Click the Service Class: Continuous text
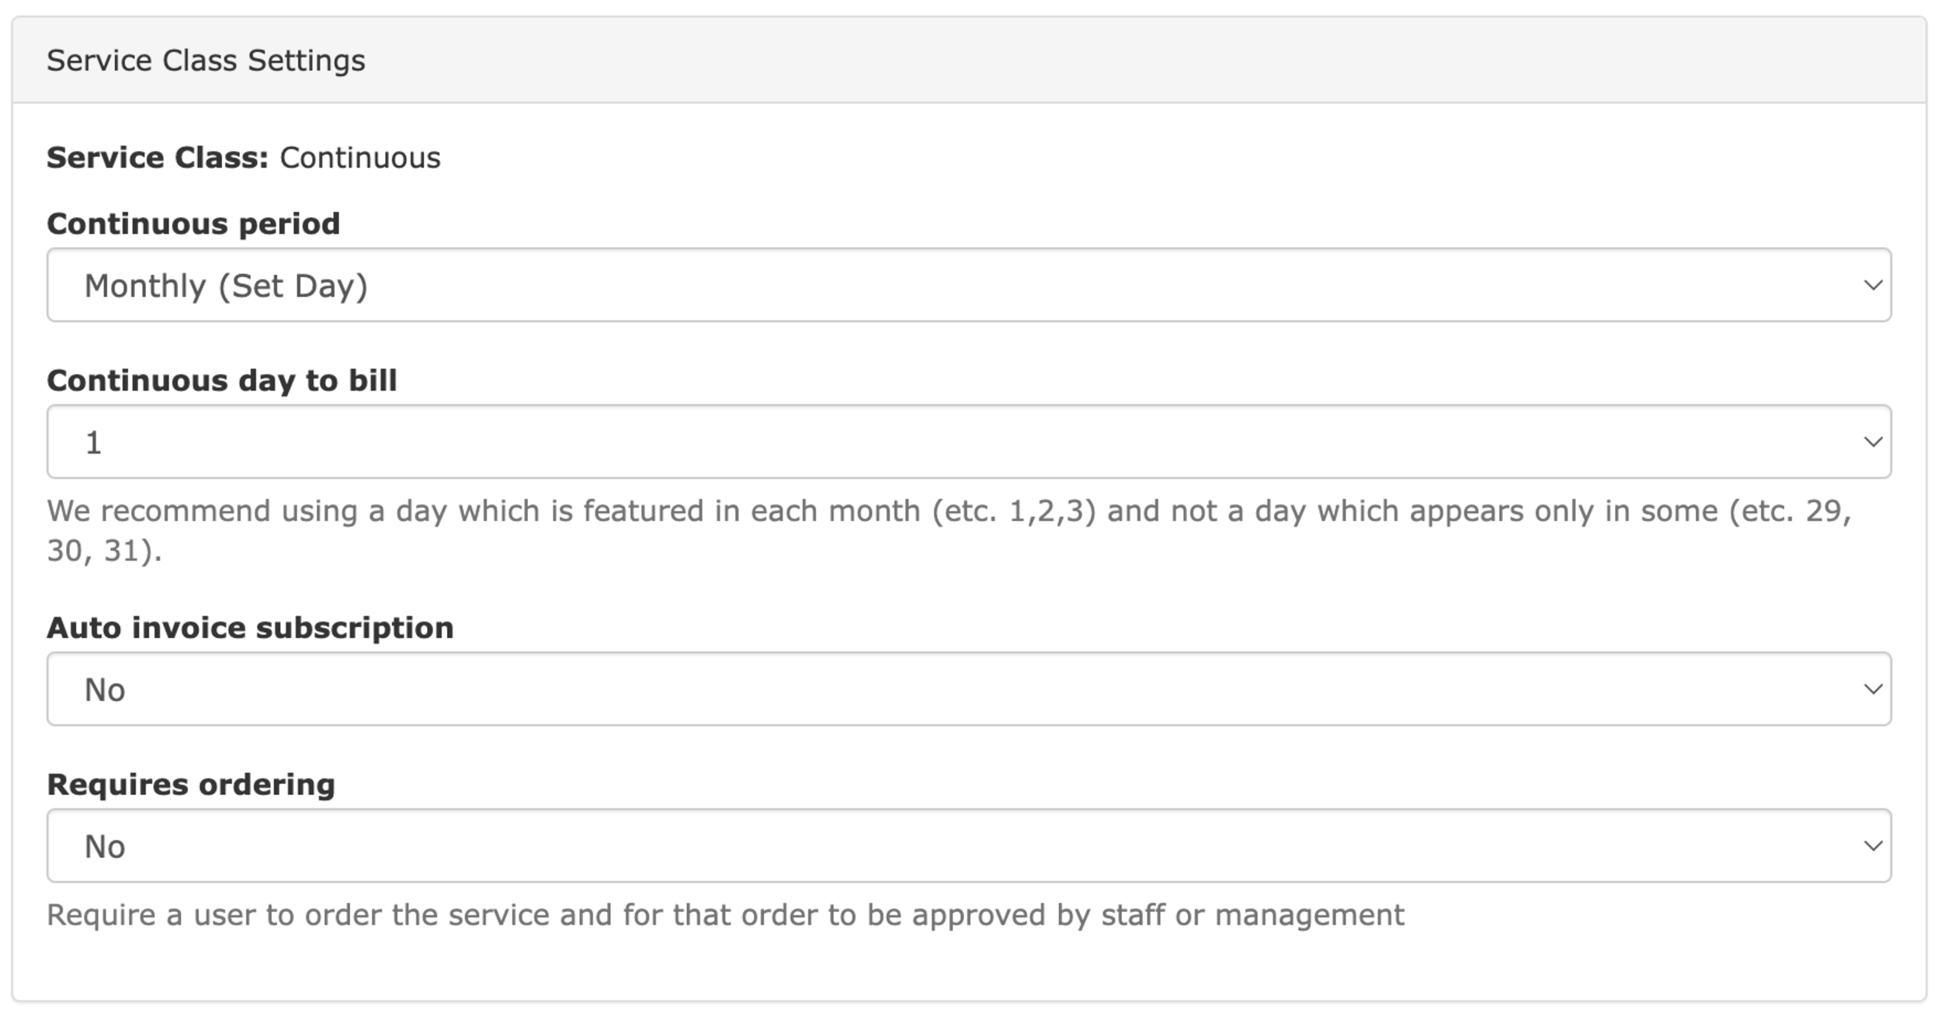1941x1020 pixels. coord(244,158)
